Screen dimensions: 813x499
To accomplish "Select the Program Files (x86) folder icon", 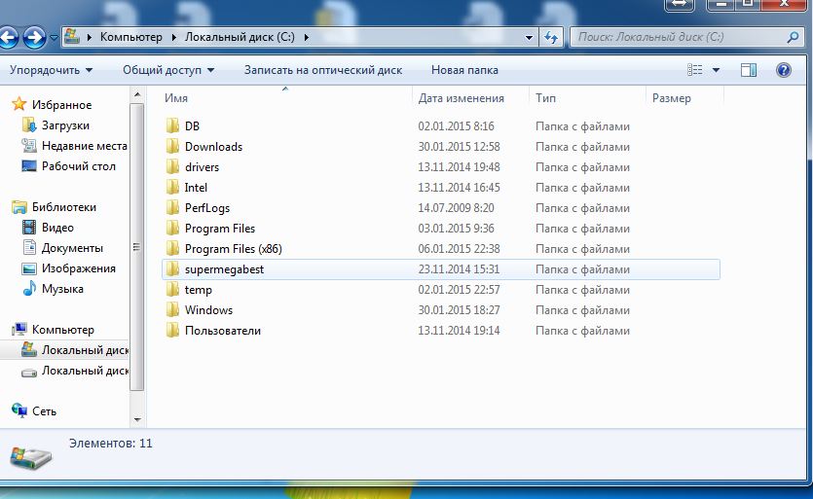I will click(x=172, y=249).
